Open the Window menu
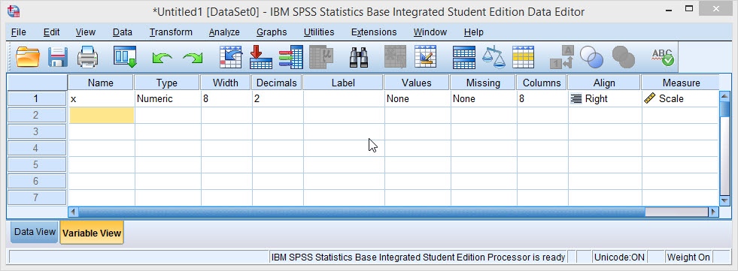Image resolution: width=738 pixels, height=271 pixels. pos(430,32)
